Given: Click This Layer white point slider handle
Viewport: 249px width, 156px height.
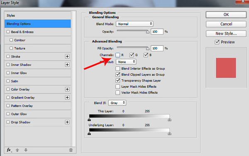Looking at the screenshot, I should [169, 120].
